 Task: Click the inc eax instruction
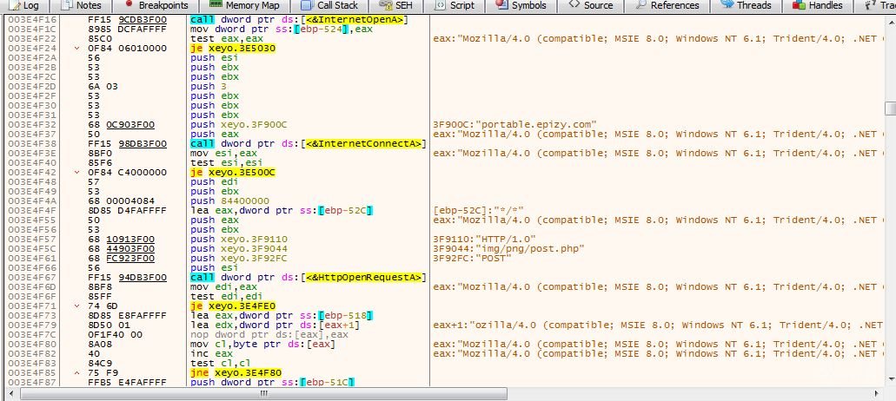[209, 353]
